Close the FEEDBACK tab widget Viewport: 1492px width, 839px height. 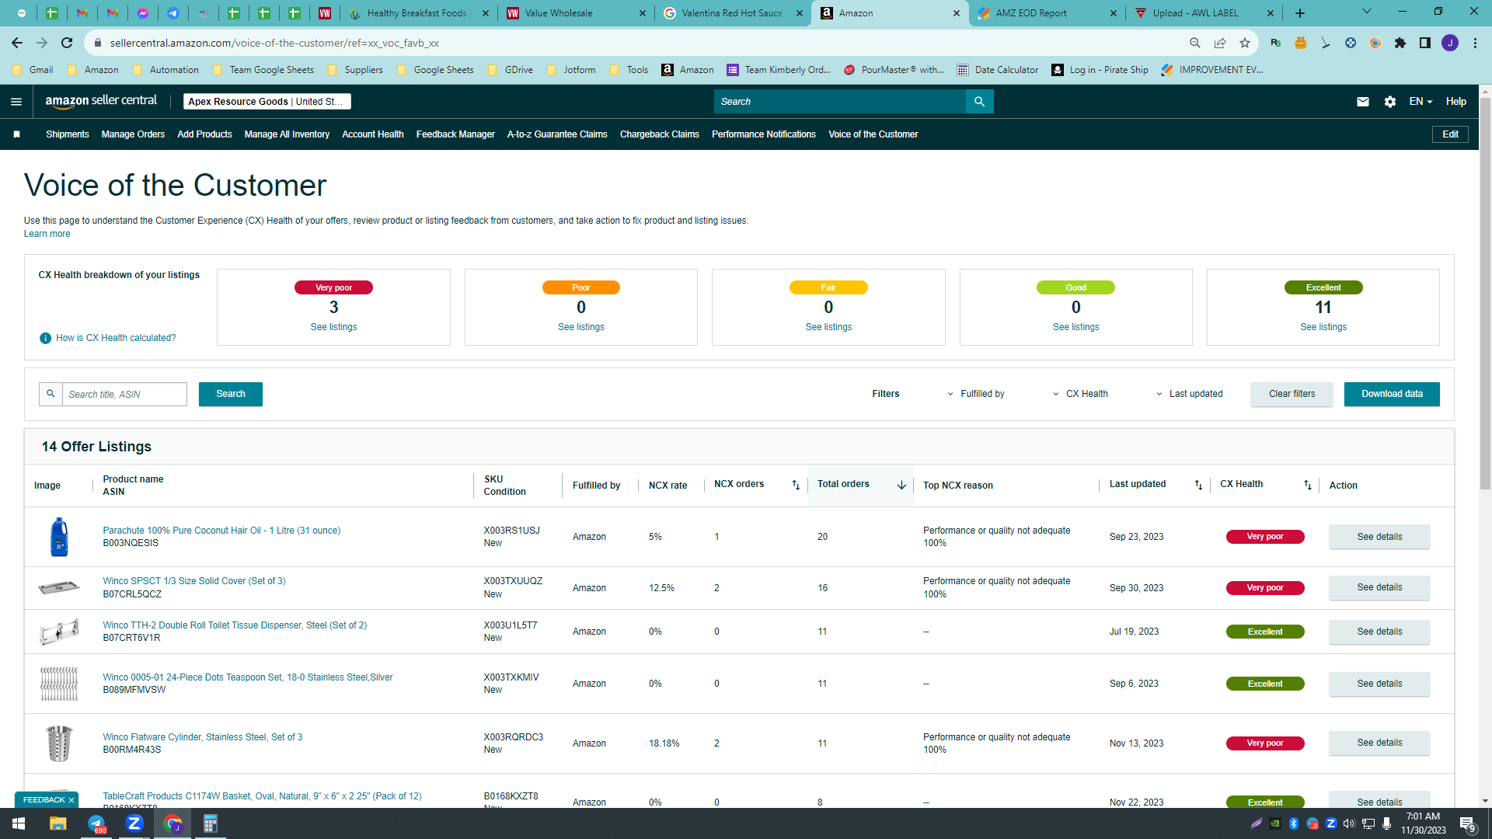click(x=71, y=800)
